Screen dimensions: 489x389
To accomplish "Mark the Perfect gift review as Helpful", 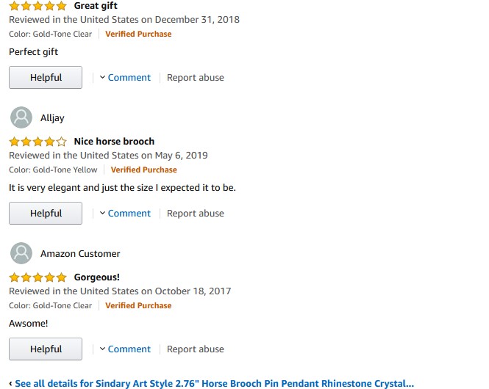I will coord(46,78).
